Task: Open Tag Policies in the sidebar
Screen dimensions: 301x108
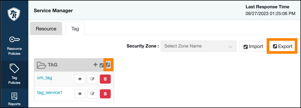Action: [x=14, y=74]
